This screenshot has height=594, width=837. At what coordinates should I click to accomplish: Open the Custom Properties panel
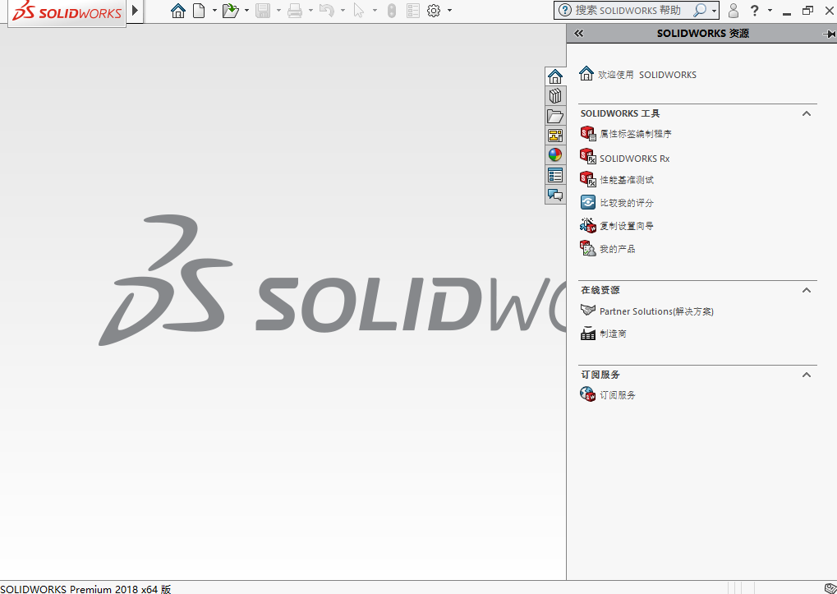click(554, 175)
